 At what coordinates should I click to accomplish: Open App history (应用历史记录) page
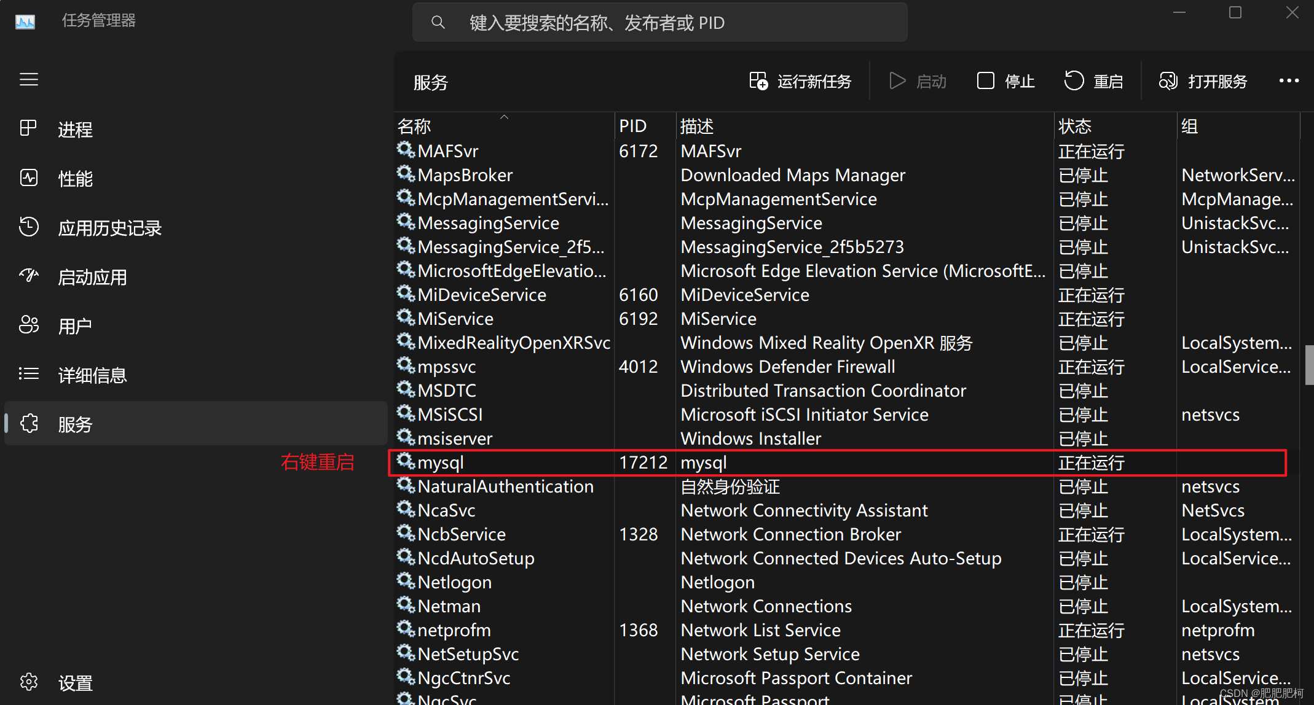coord(195,228)
